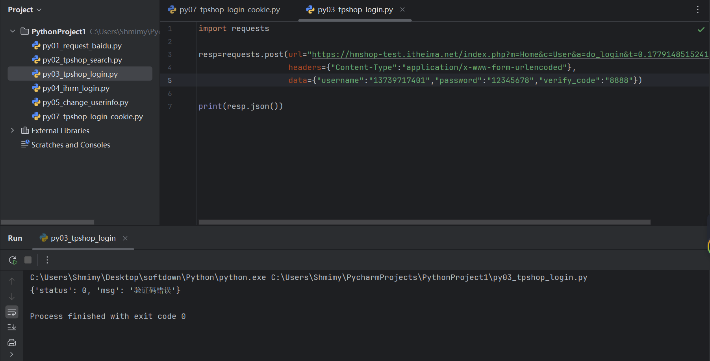Open py04_ihrm_login.py in project tree
This screenshot has width=710, height=361.
coord(76,88)
